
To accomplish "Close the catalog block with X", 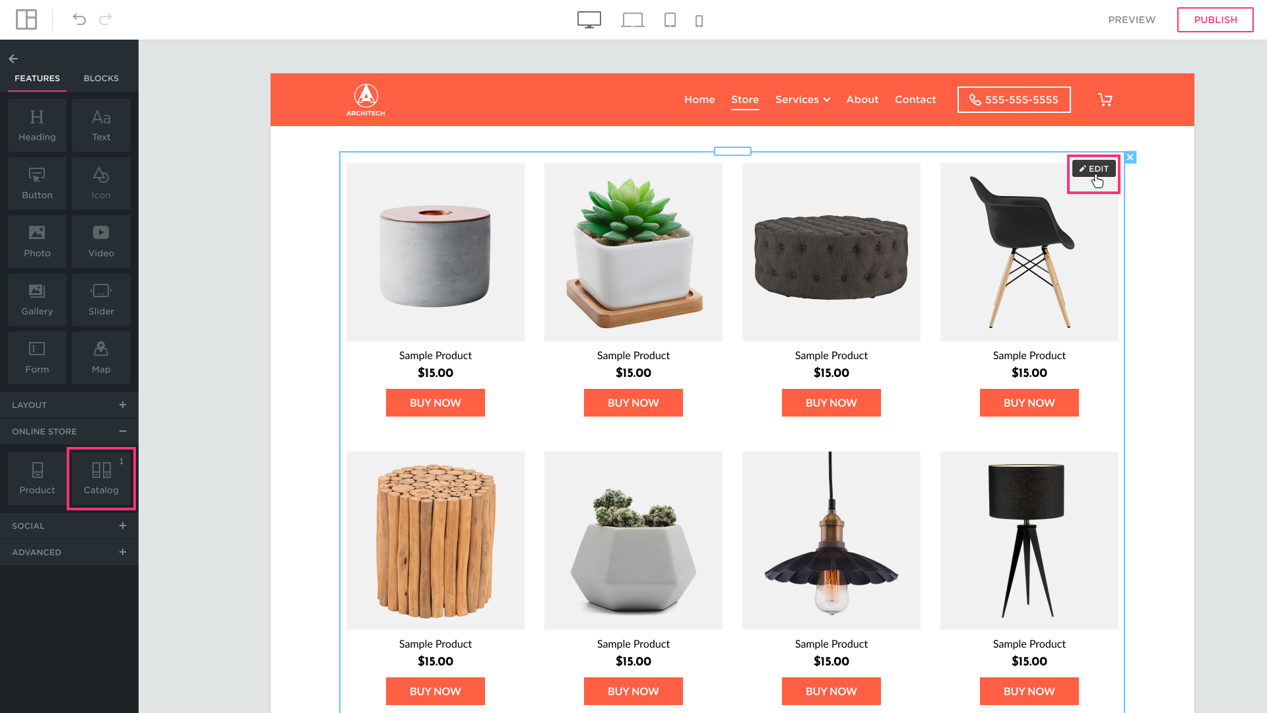I will 1130,157.
